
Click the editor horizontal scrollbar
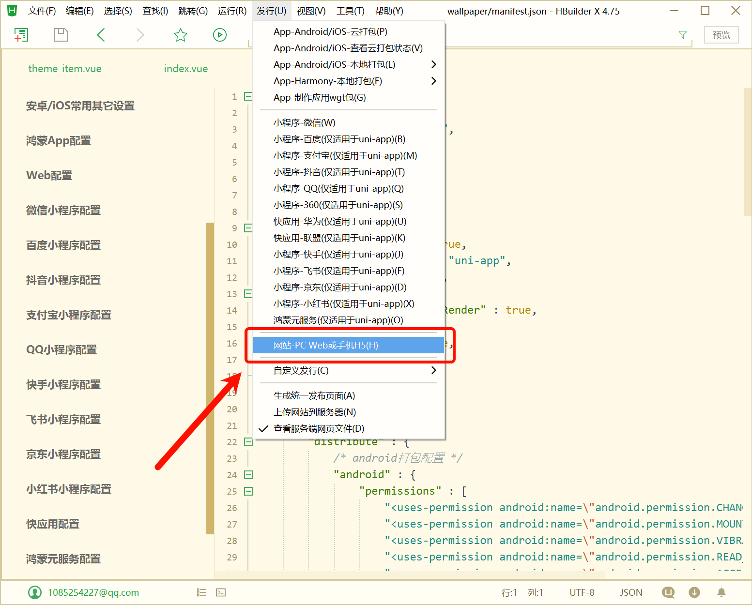pyautogui.click(x=410, y=575)
